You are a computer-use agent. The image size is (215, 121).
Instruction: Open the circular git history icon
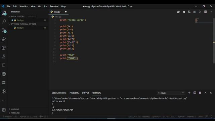4,91
